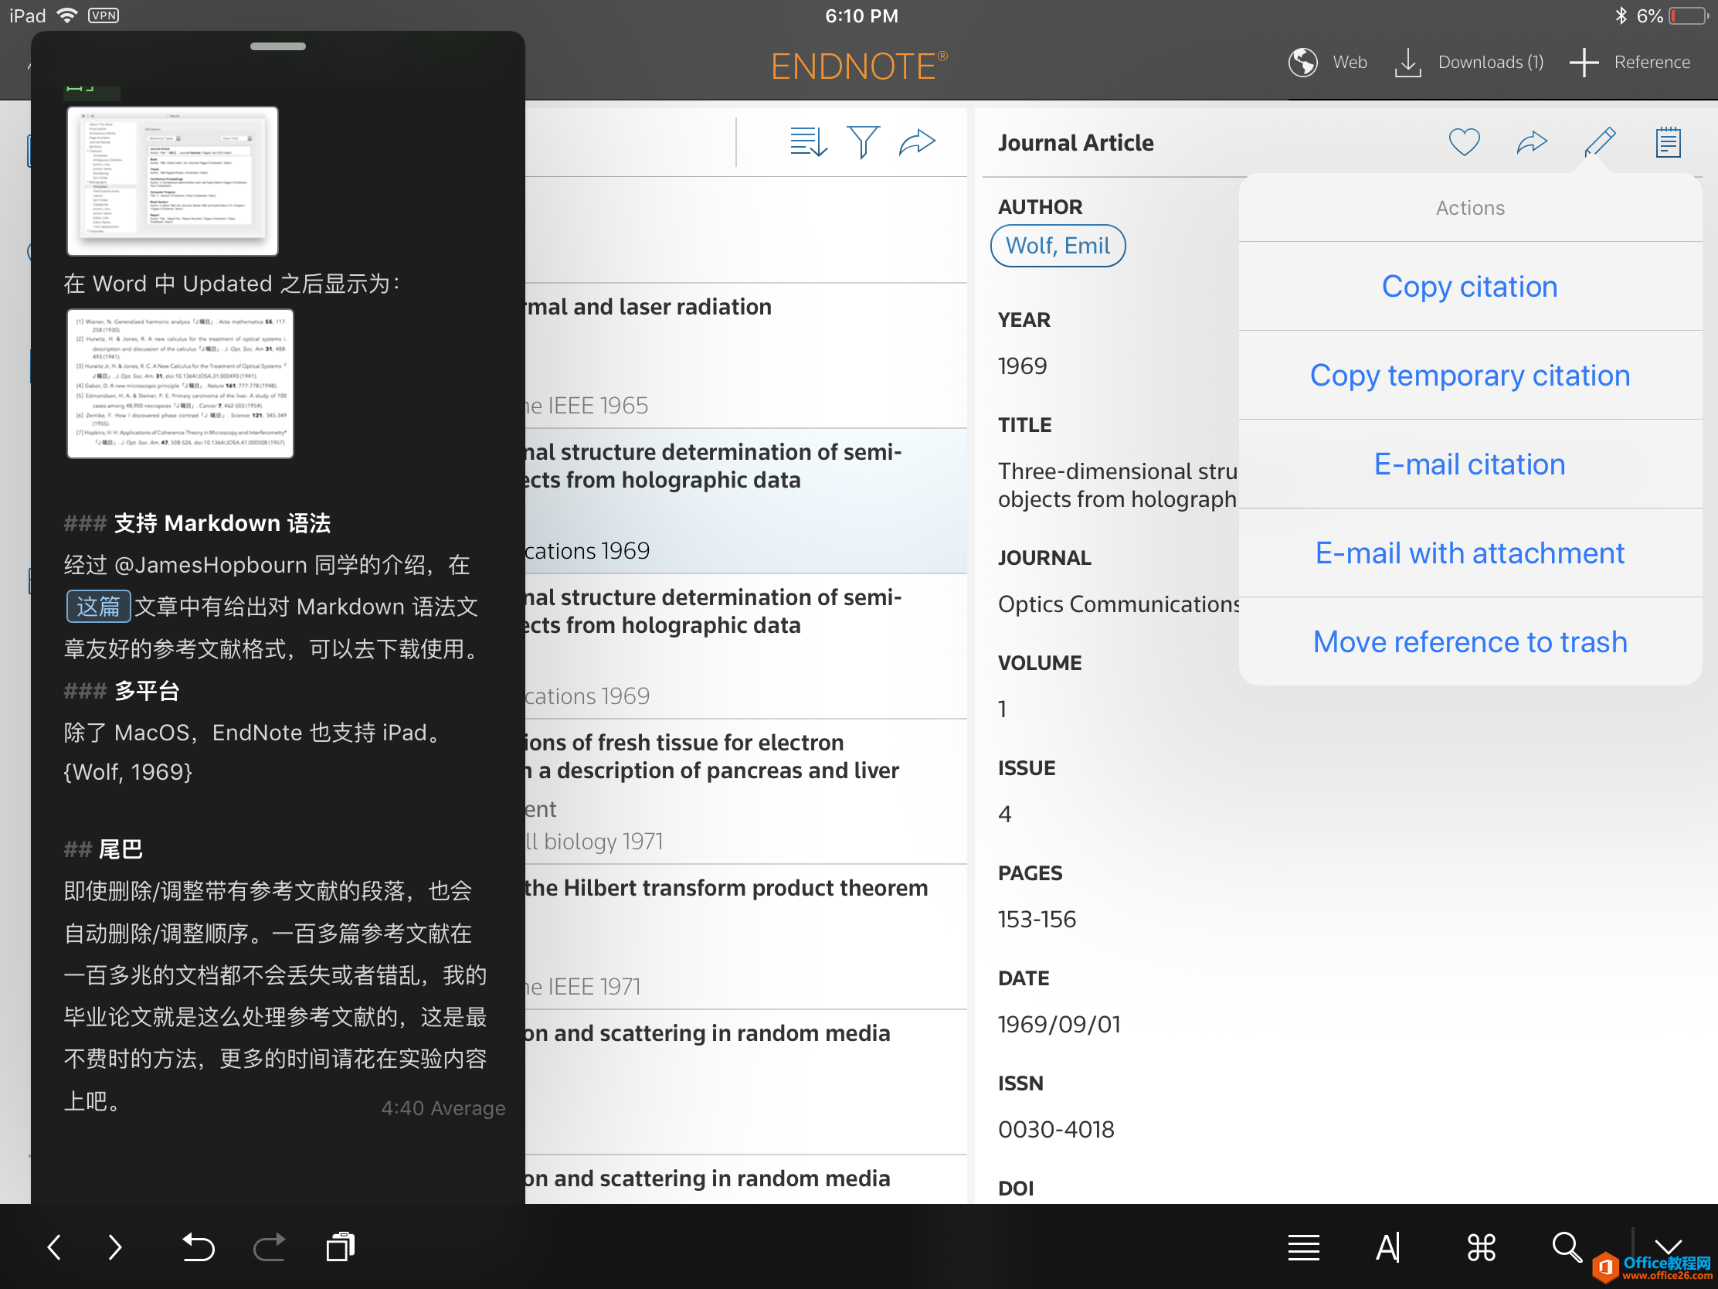1718x1289 pixels.
Task: Tap the Wolf, Emil author tag
Action: (x=1057, y=246)
